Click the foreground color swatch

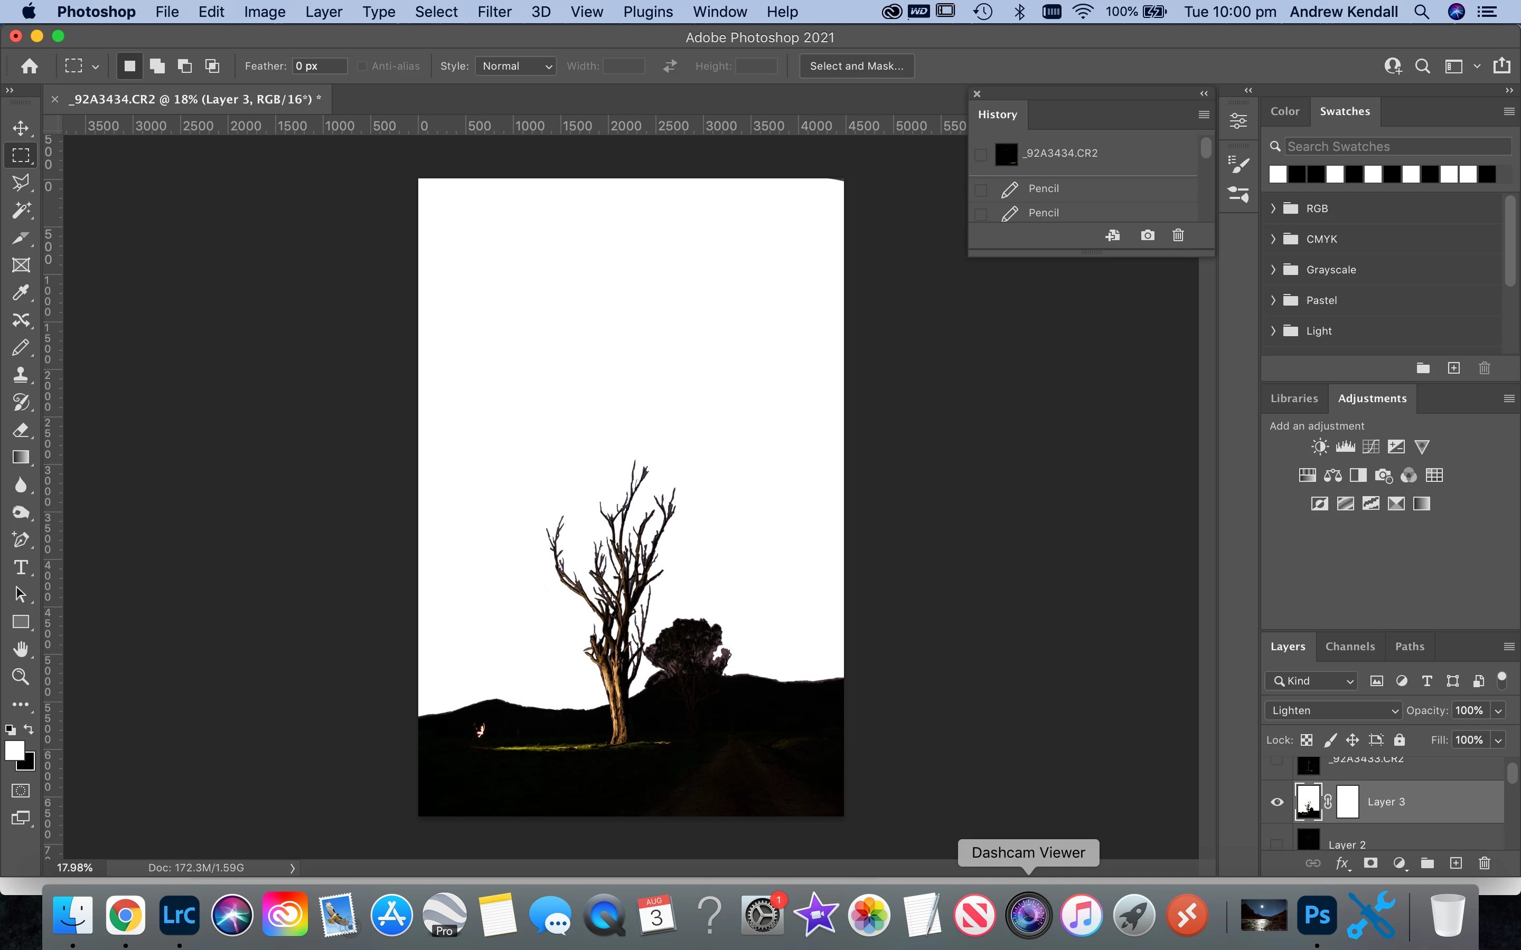coord(13,749)
